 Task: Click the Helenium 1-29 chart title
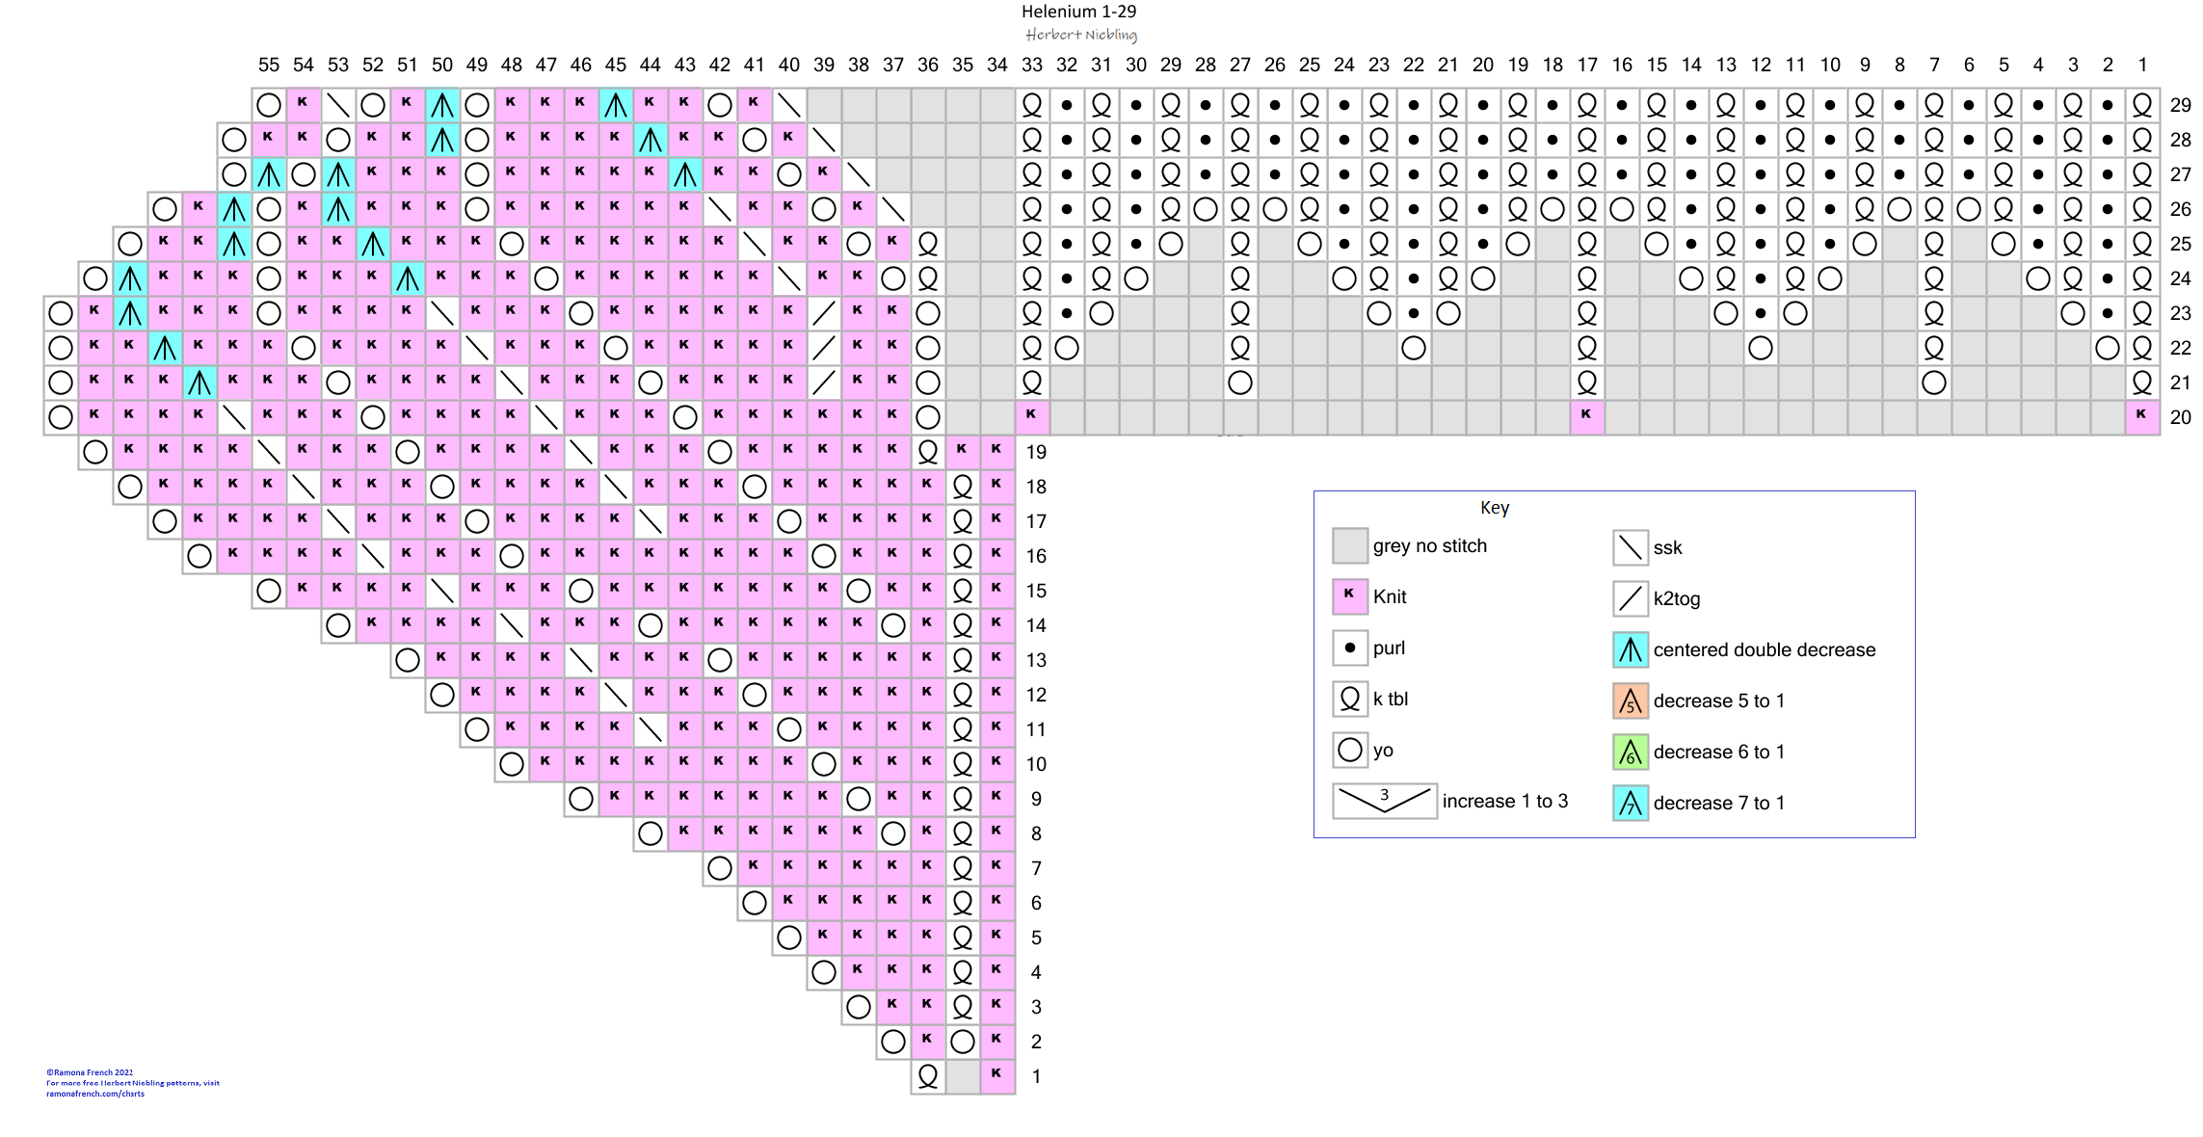(1078, 12)
